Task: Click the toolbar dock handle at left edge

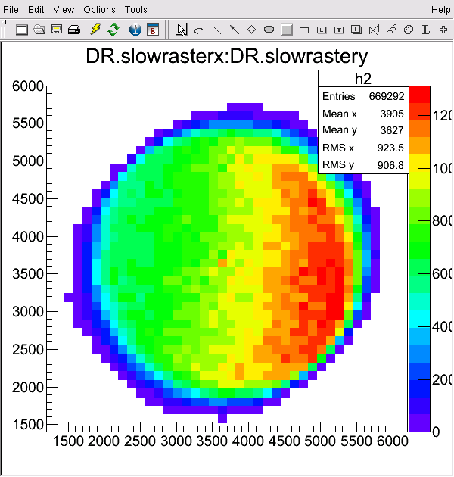Action: click(x=4, y=30)
